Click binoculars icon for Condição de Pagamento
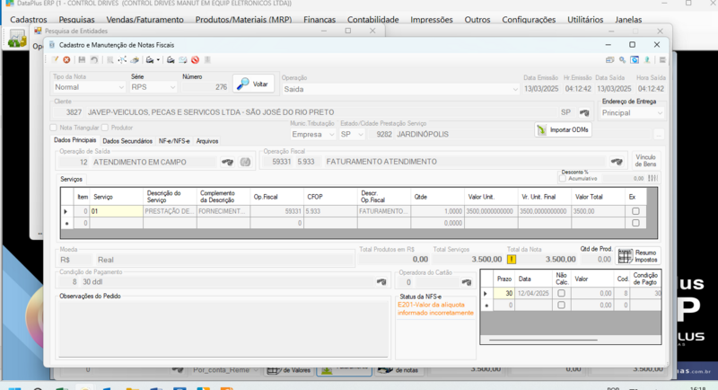This screenshot has height=390, width=718. (x=381, y=282)
